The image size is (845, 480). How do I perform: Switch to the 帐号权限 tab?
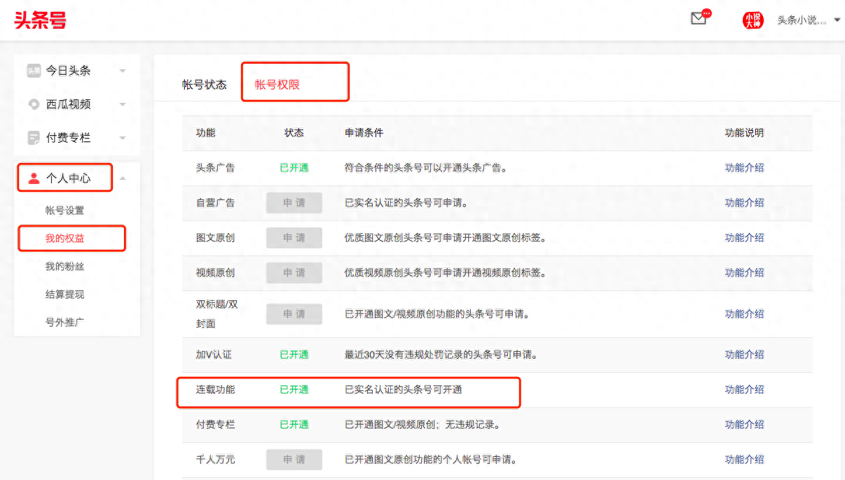click(x=277, y=85)
